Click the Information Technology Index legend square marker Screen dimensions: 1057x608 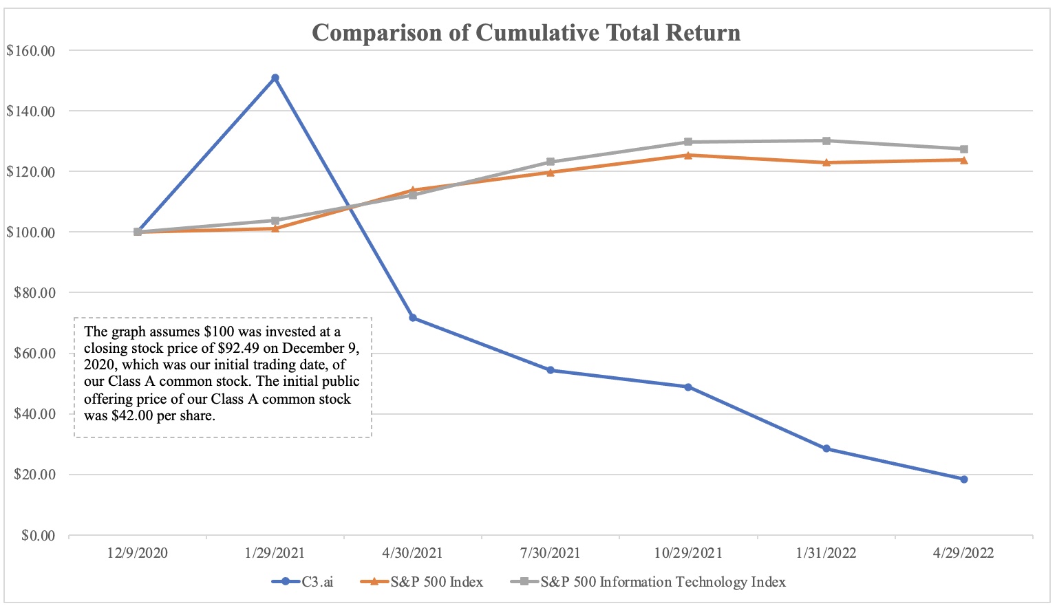[524, 582]
